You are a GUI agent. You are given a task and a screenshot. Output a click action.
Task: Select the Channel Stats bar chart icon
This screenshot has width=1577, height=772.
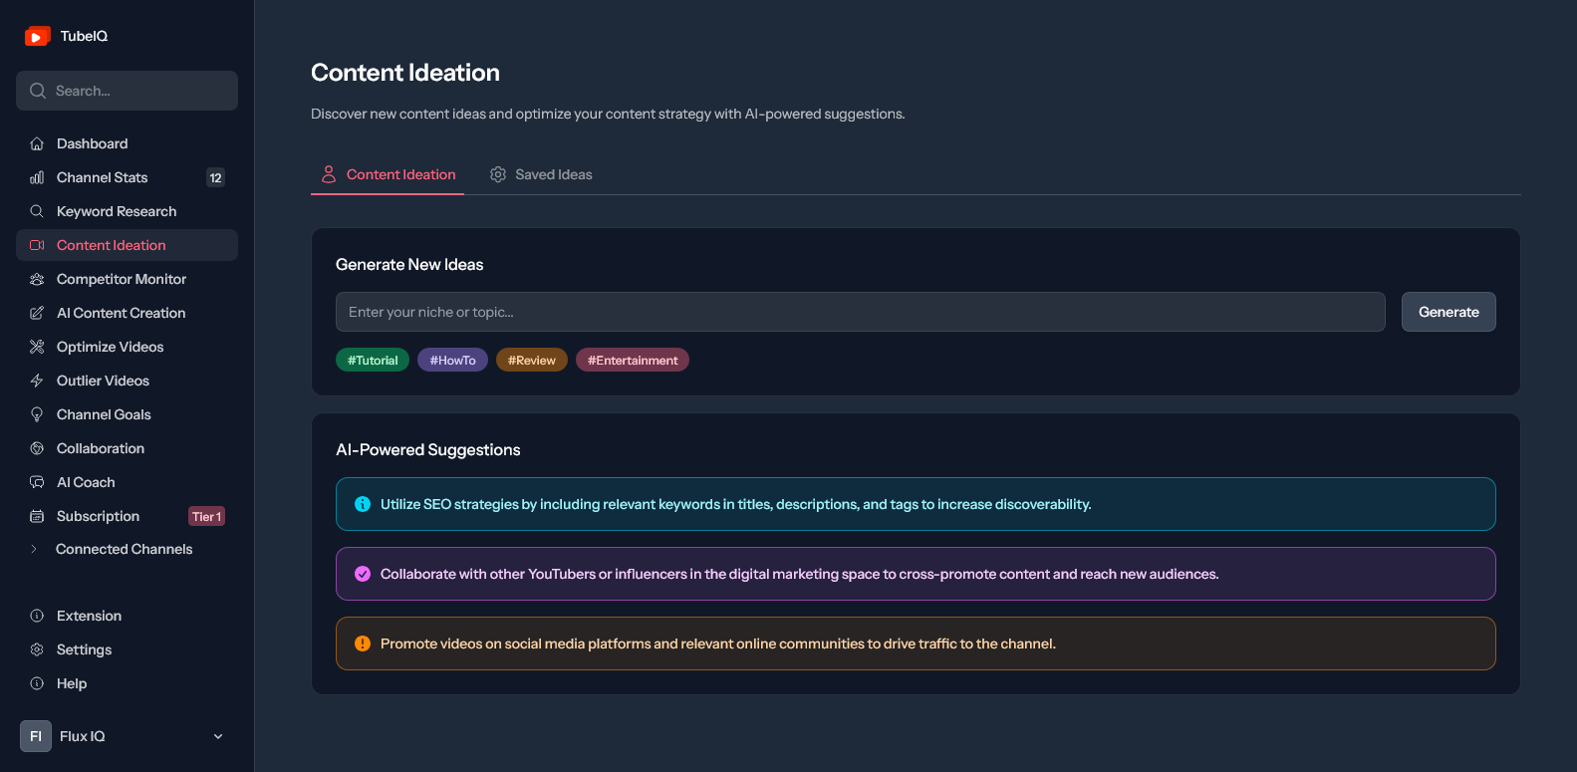37,177
